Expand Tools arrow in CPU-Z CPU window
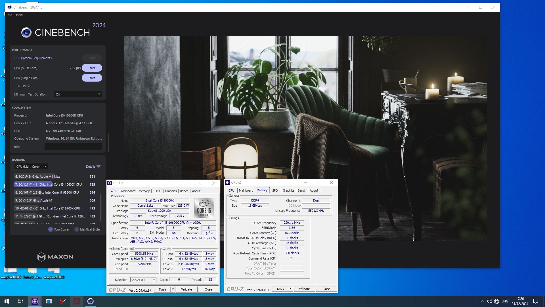This screenshot has width=545, height=307. pyautogui.click(x=172, y=290)
